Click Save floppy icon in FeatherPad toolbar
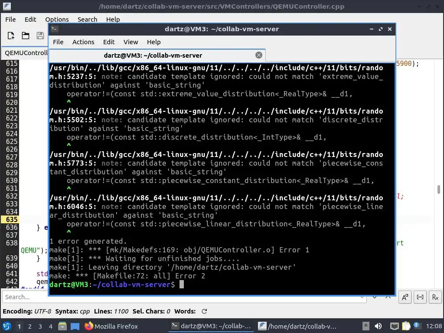 pyautogui.click(x=40, y=36)
